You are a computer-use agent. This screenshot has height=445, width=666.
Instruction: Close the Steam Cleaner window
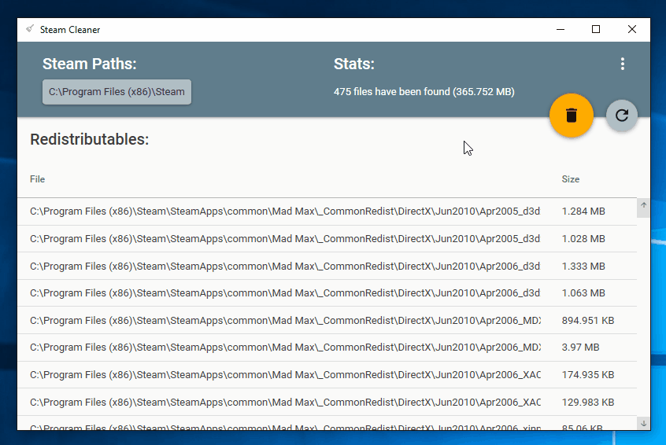pyautogui.click(x=632, y=30)
